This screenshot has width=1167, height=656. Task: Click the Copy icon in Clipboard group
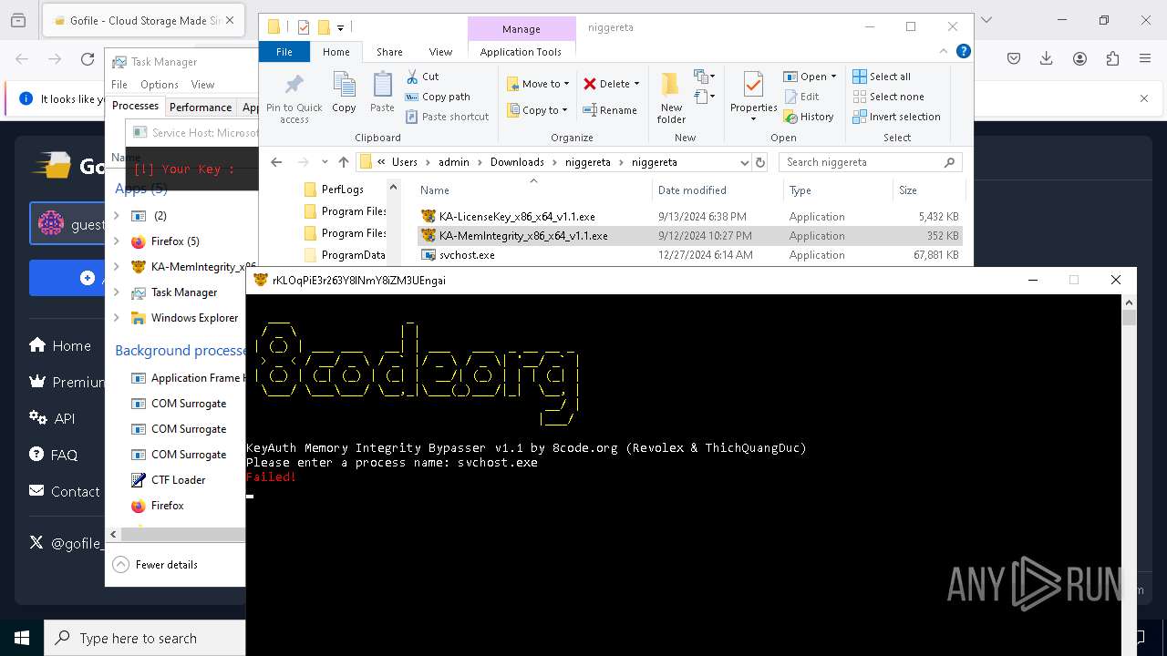(x=344, y=84)
